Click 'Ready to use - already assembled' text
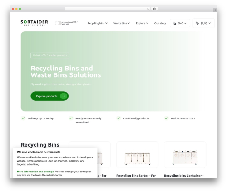 coord(89,120)
